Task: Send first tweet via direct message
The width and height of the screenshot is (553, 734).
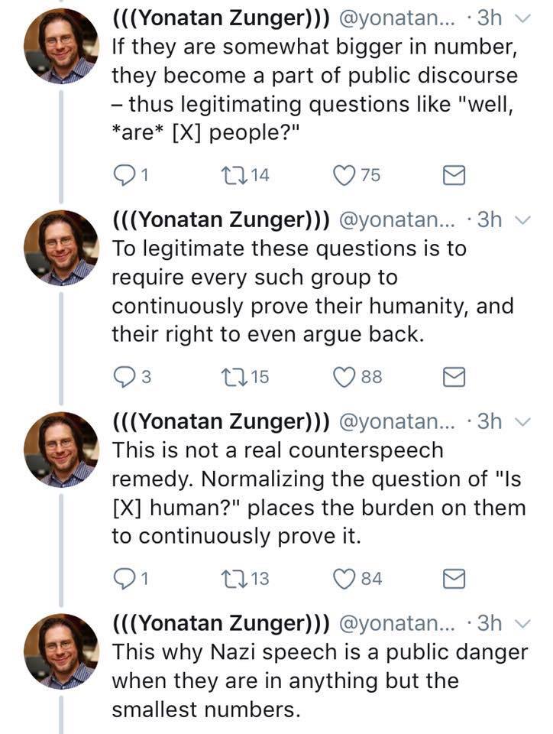Action: coord(454,176)
